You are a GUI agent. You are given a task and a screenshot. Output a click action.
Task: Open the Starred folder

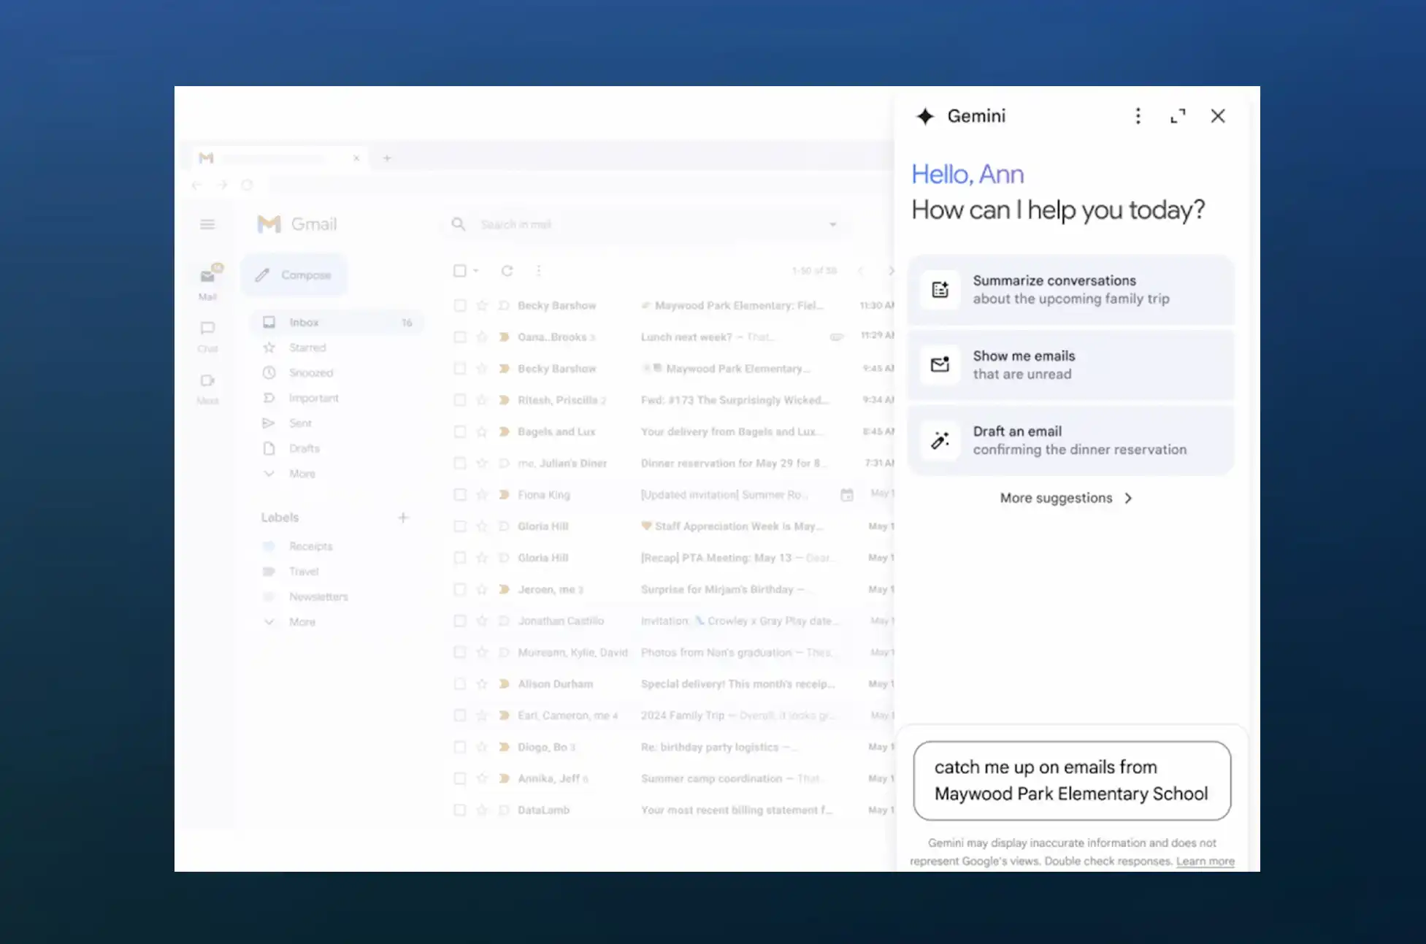tap(307, 348)
